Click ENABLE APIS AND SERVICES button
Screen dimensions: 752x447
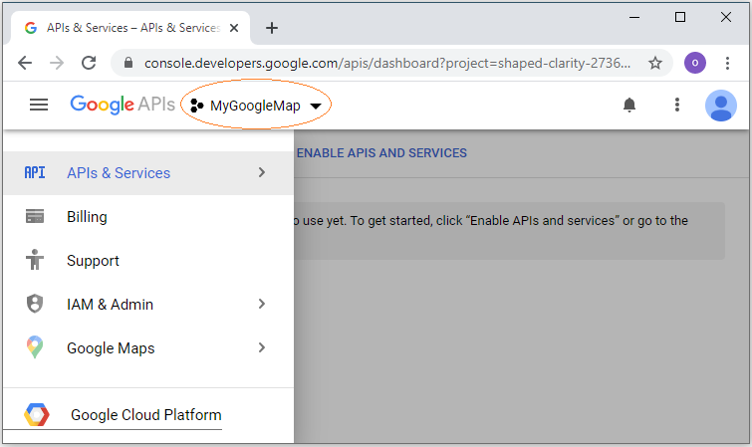click(381, 153)
